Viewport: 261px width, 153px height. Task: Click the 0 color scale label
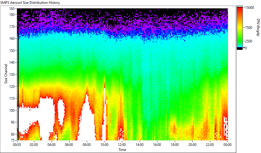click(246, 48)
